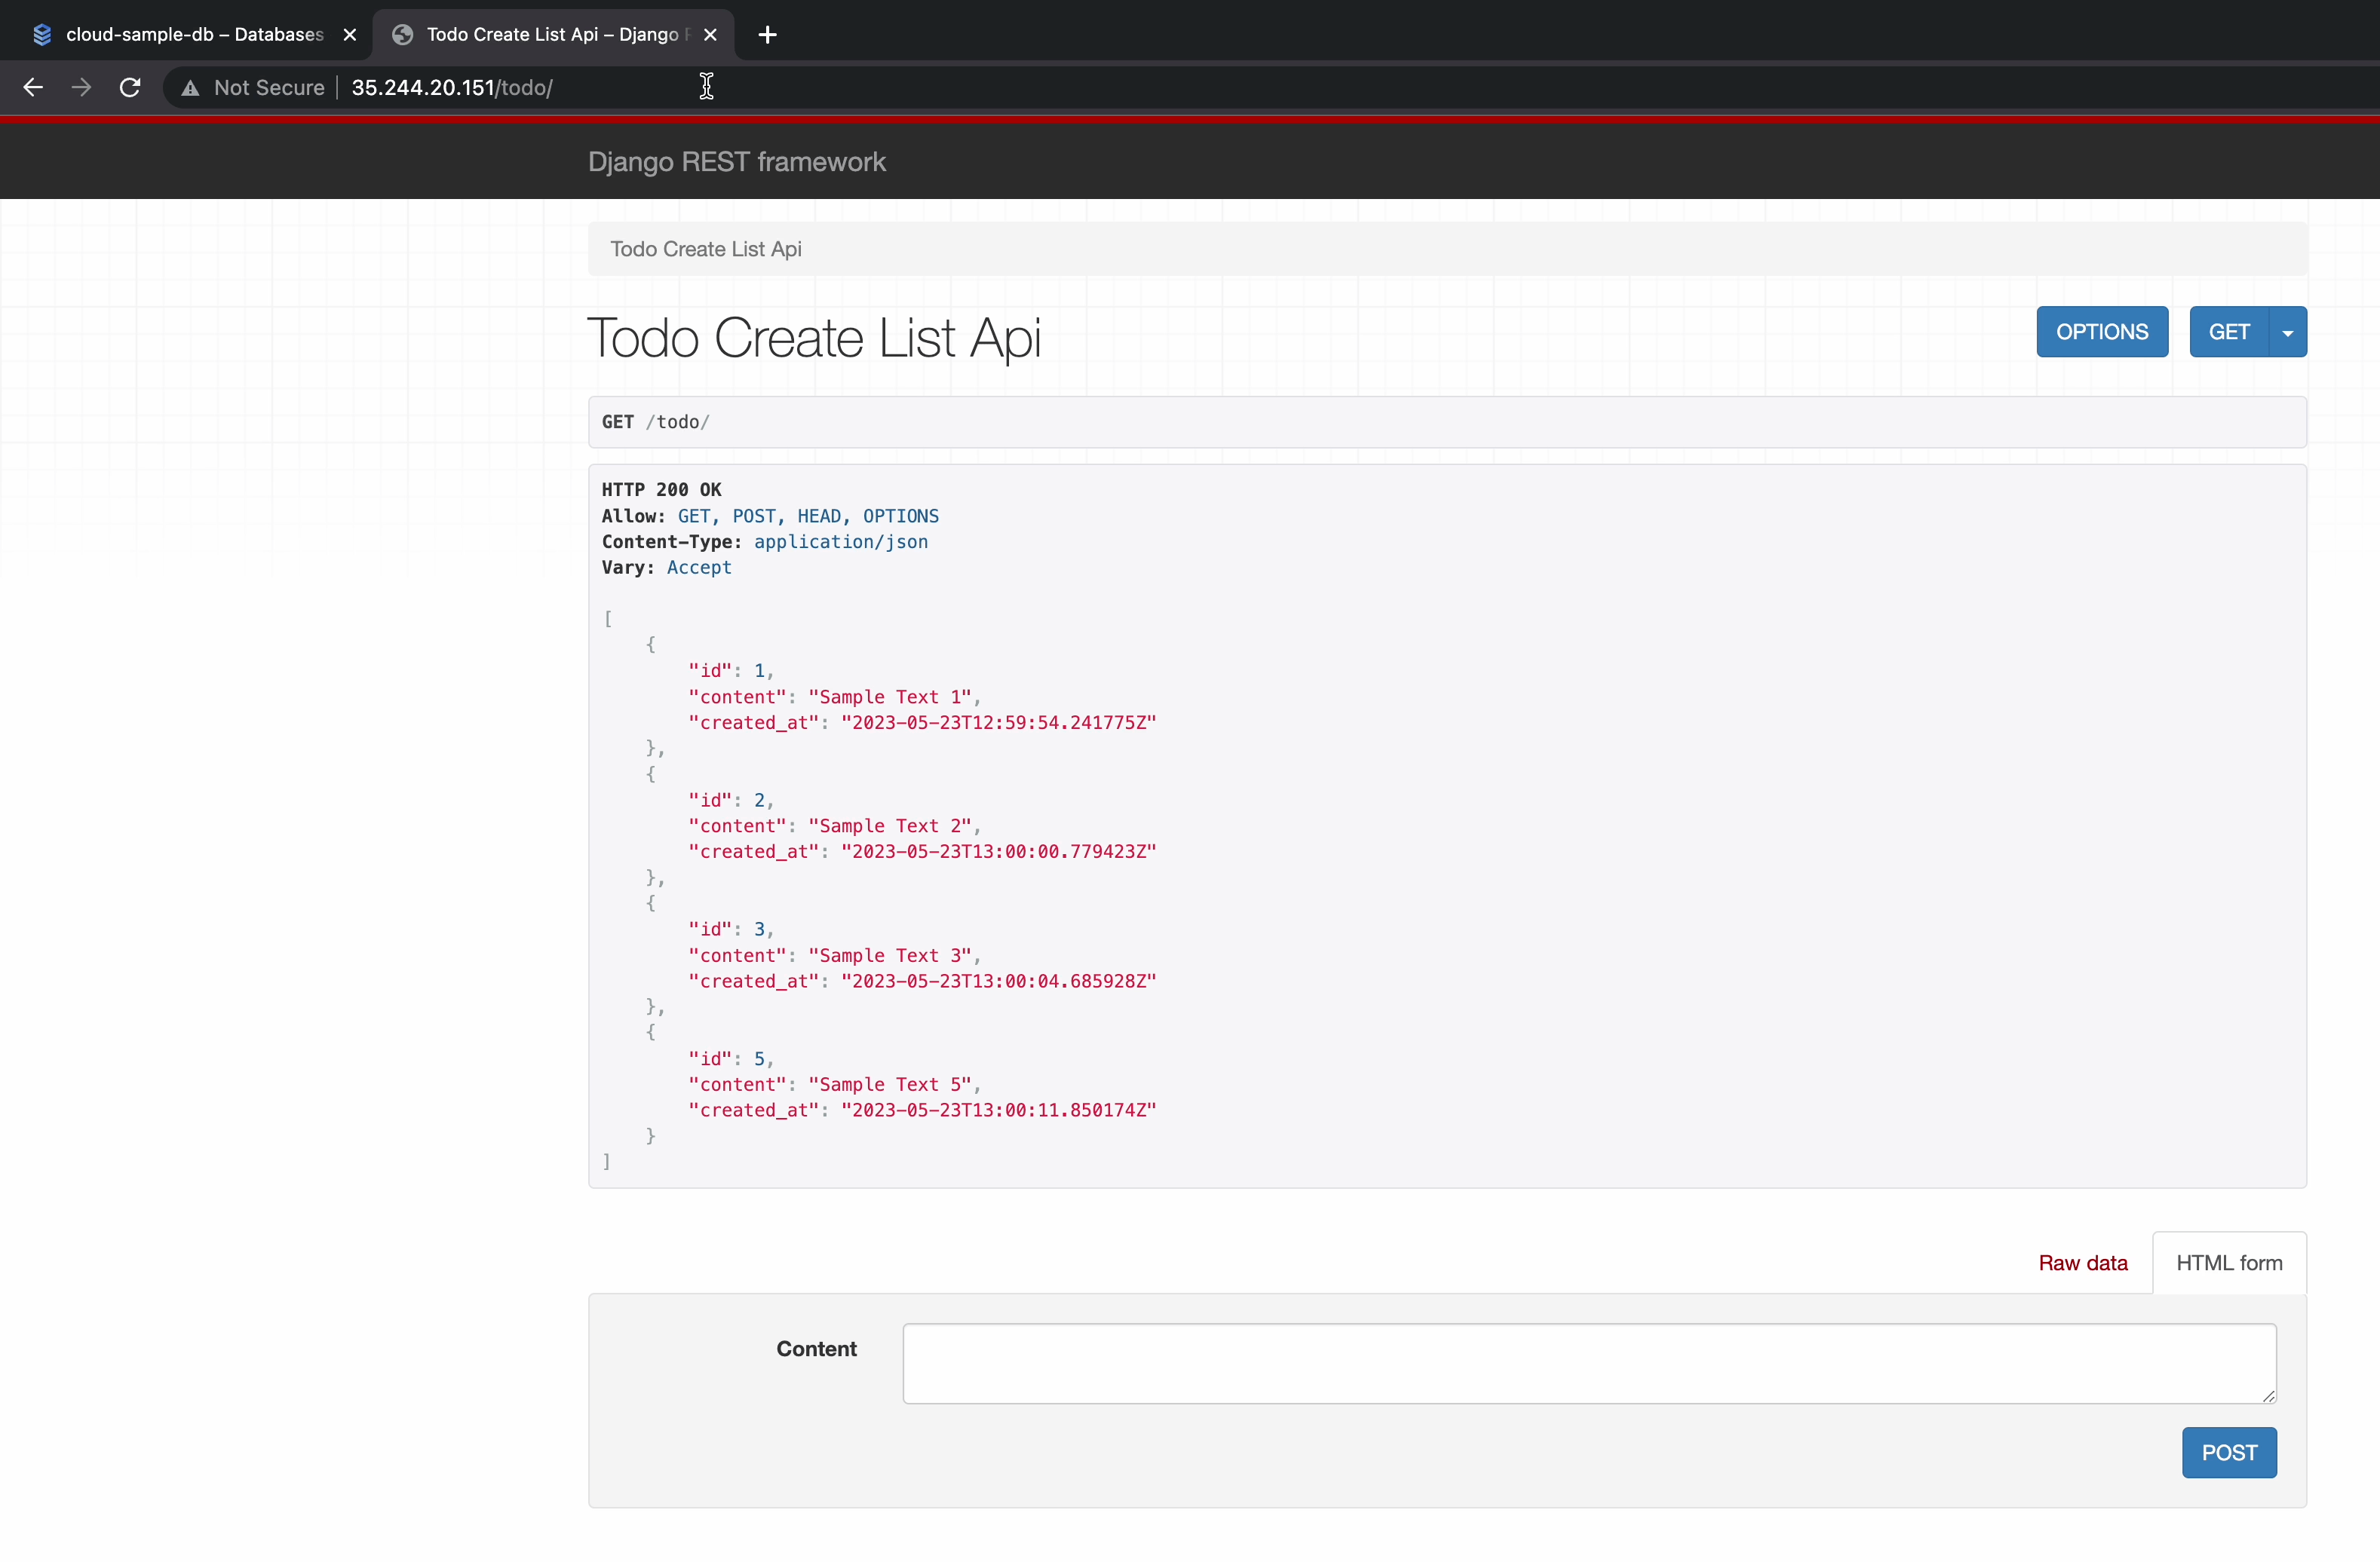The image size is (2380, 1562).
Task: Expand the GET format dropdown arrow
Action: point(2287,332)
